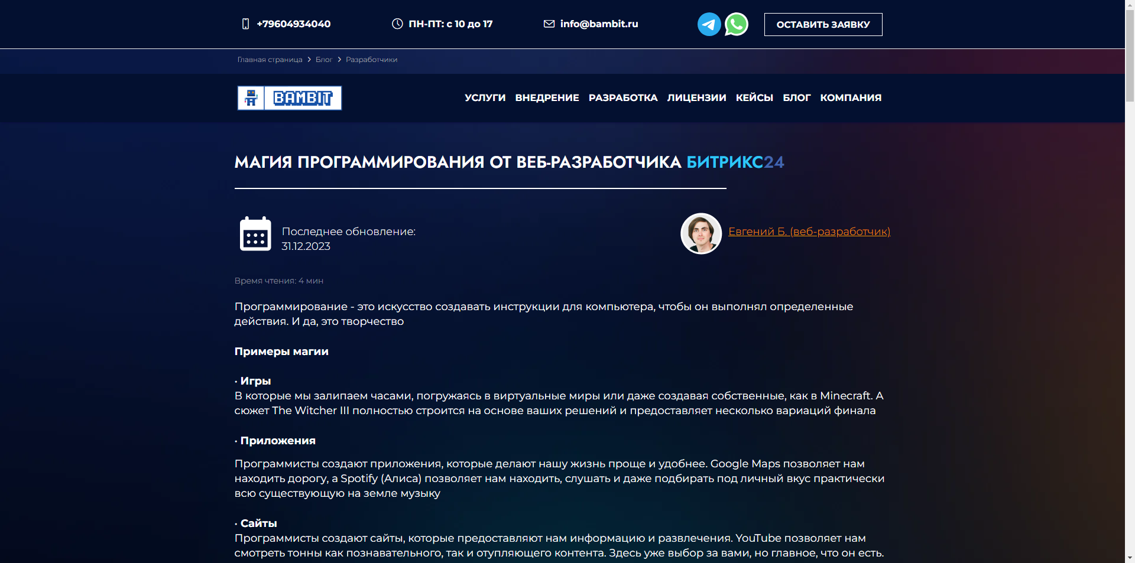The height and width of the screenshot is (563, 1135).
Task: Open the WhatsApp messenger icon
Action: 737,24
